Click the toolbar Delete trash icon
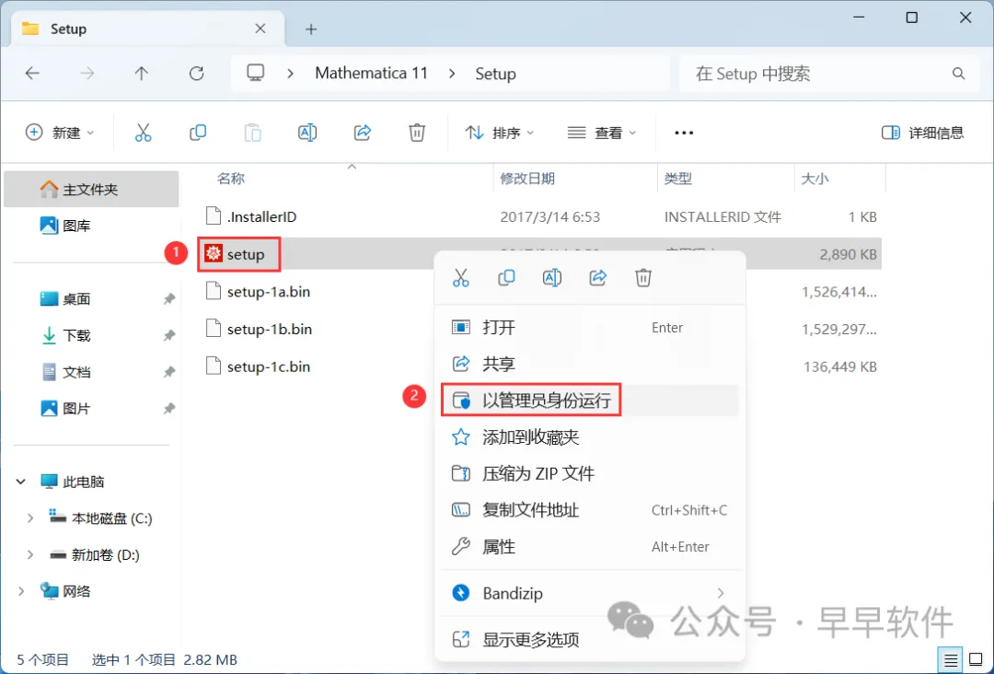Viewport: 994px width, 674px height. click(x=417, y=133)
